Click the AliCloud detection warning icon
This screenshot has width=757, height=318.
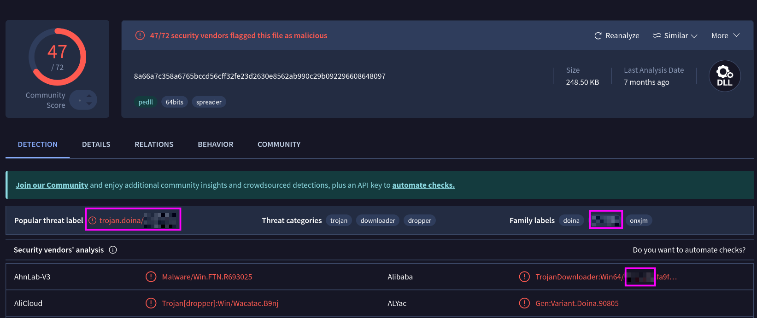tap(151, 303)
